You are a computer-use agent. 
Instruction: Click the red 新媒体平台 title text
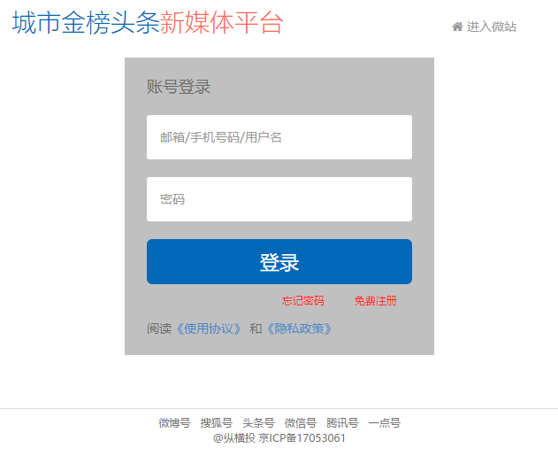[x=221, y=23]
